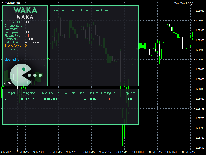Click the Time column header in news panel
Screen dimensions: 206x155
55,10
